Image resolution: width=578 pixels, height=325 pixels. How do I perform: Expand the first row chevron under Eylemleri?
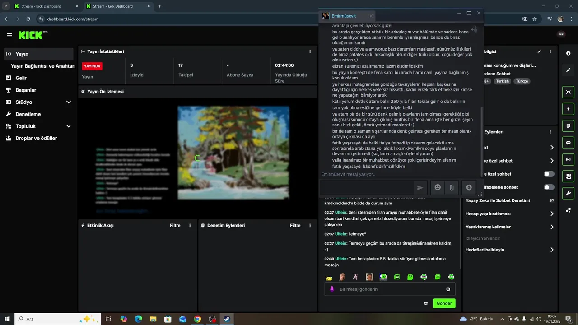[x=552, y=148]
